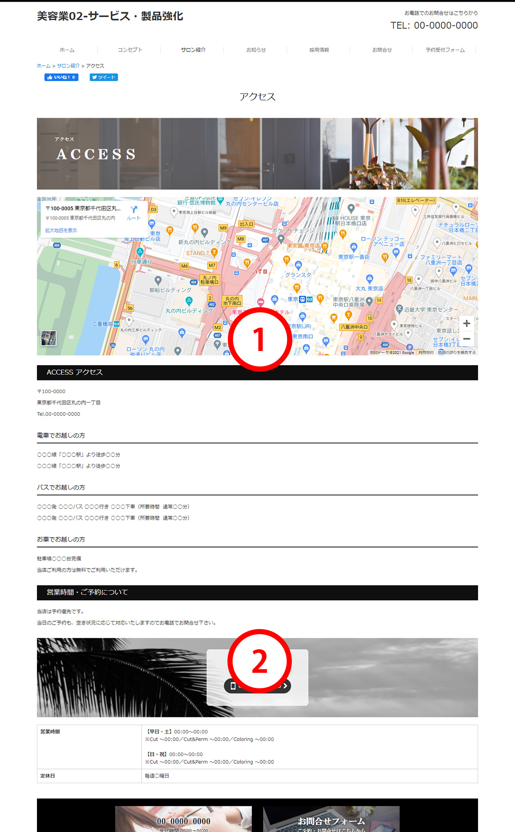Open the お問合せ navigation menu item
Image resolution: width=515 pixels, height=832 pixels.
[x=382, y=50]
